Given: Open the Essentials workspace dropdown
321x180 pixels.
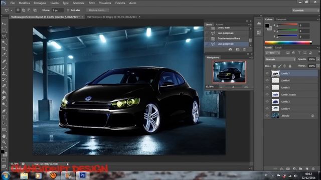Looking at the screenshot, I should 305,10.
